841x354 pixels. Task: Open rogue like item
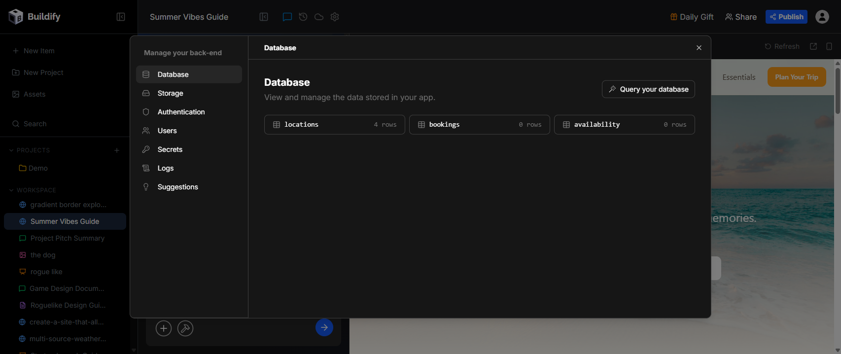65,272
